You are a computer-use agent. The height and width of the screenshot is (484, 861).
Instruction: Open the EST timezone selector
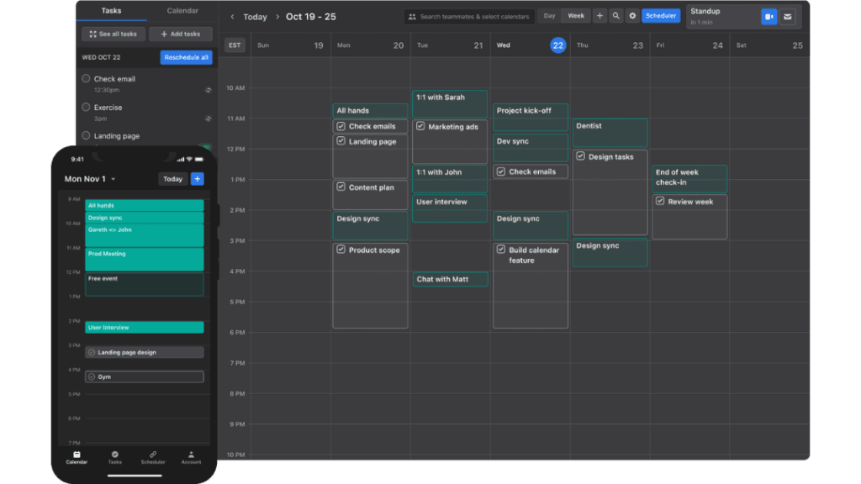235,45
